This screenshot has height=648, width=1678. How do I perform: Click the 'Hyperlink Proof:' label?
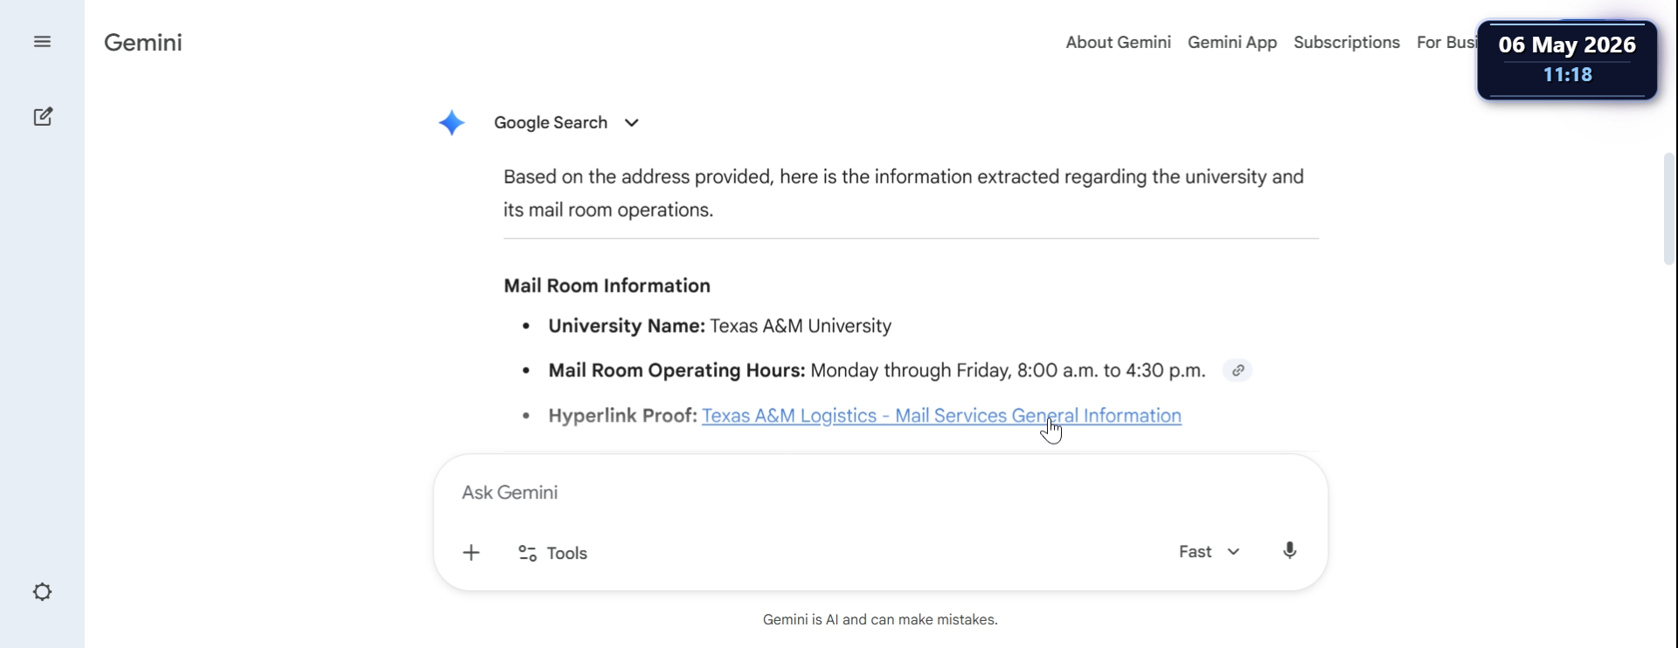coord(622,416)
